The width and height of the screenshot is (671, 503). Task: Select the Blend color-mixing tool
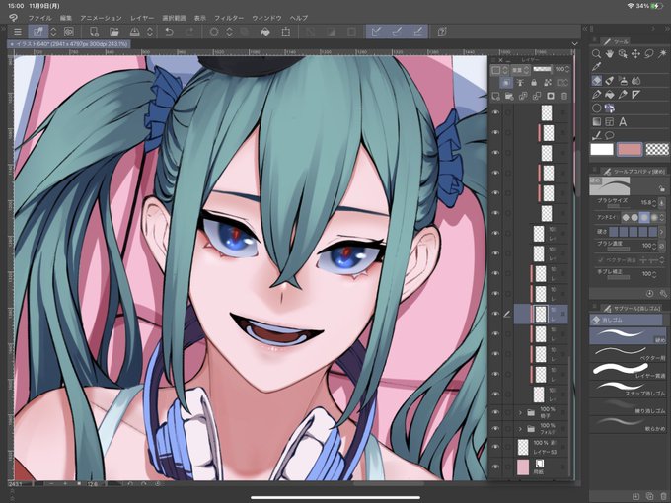[635, 81]
